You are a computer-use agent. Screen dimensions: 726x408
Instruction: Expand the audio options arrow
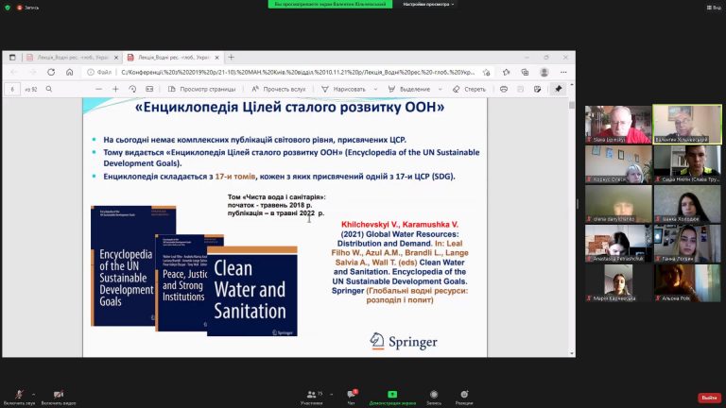(33, 394)
